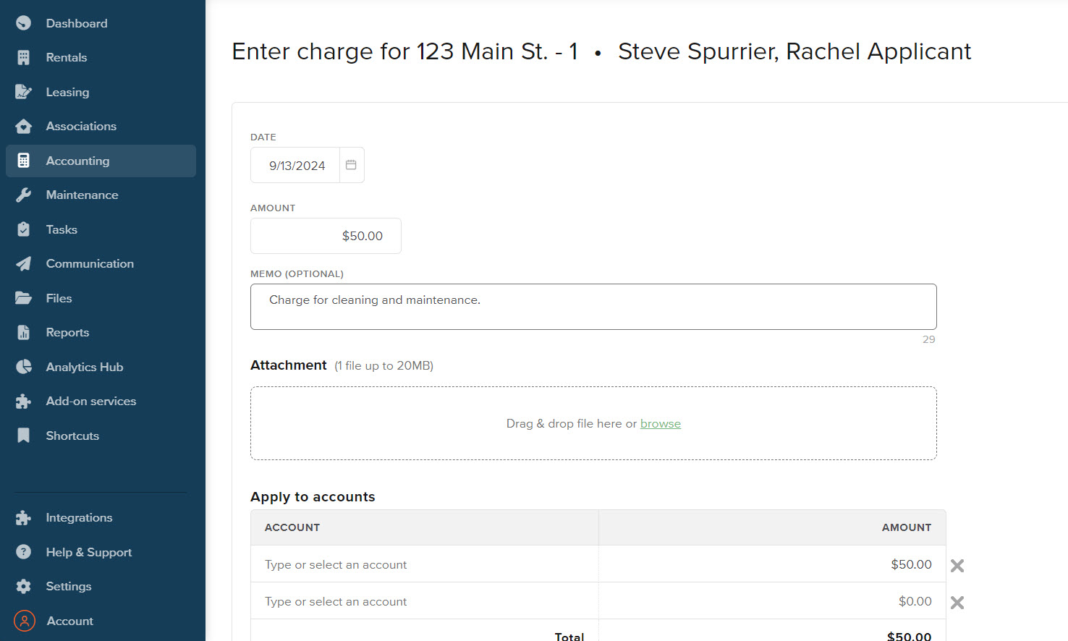This screenshot has width=1068, height=641.
Task: Open the Maintenance section
Action: click(82, 195)
